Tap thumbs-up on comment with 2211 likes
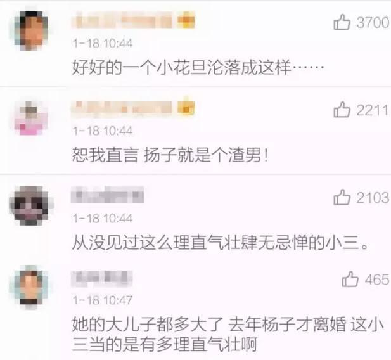Screen dimensions: 391x360 tap(342, 110)
